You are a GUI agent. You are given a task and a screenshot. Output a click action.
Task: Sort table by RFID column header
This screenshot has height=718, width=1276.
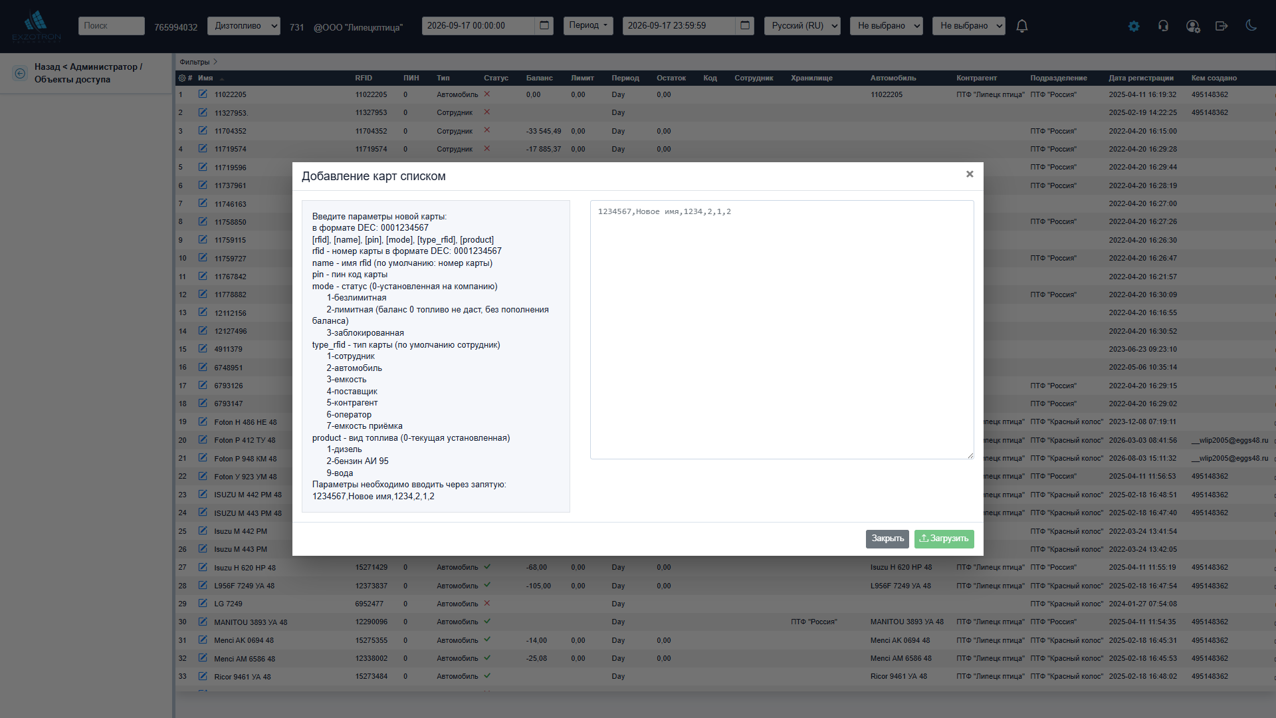[364, 78]
